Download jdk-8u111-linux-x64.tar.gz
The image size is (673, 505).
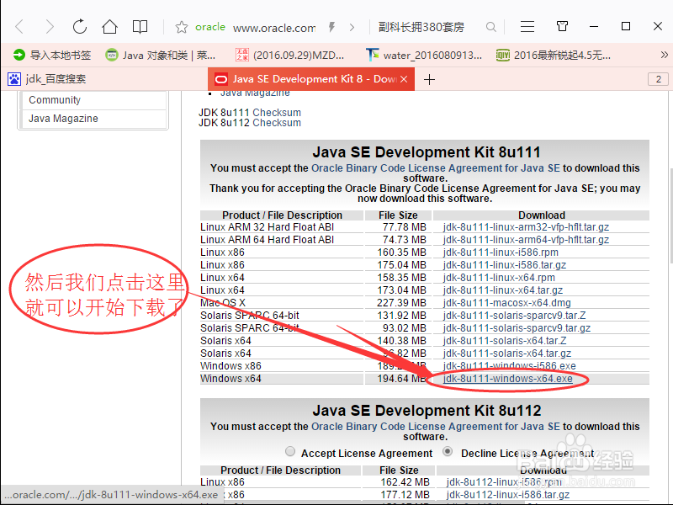[503, 290]
